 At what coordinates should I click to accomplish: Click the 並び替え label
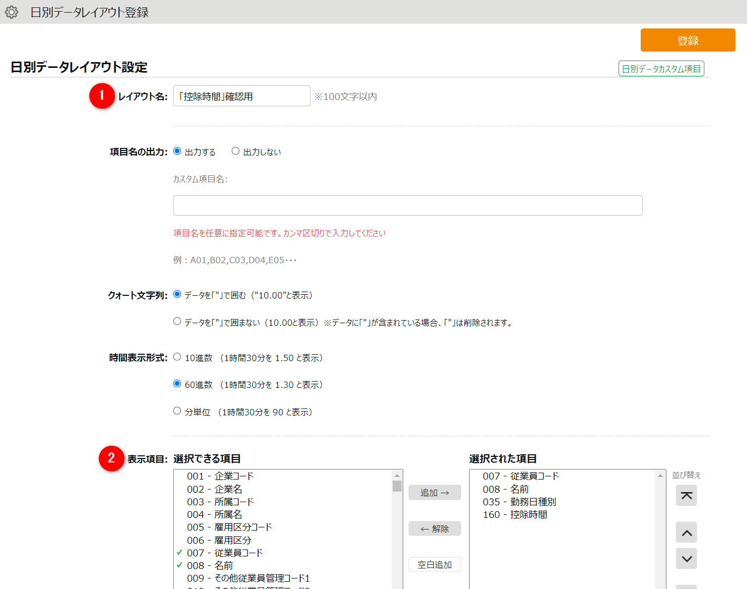[686, 475]
